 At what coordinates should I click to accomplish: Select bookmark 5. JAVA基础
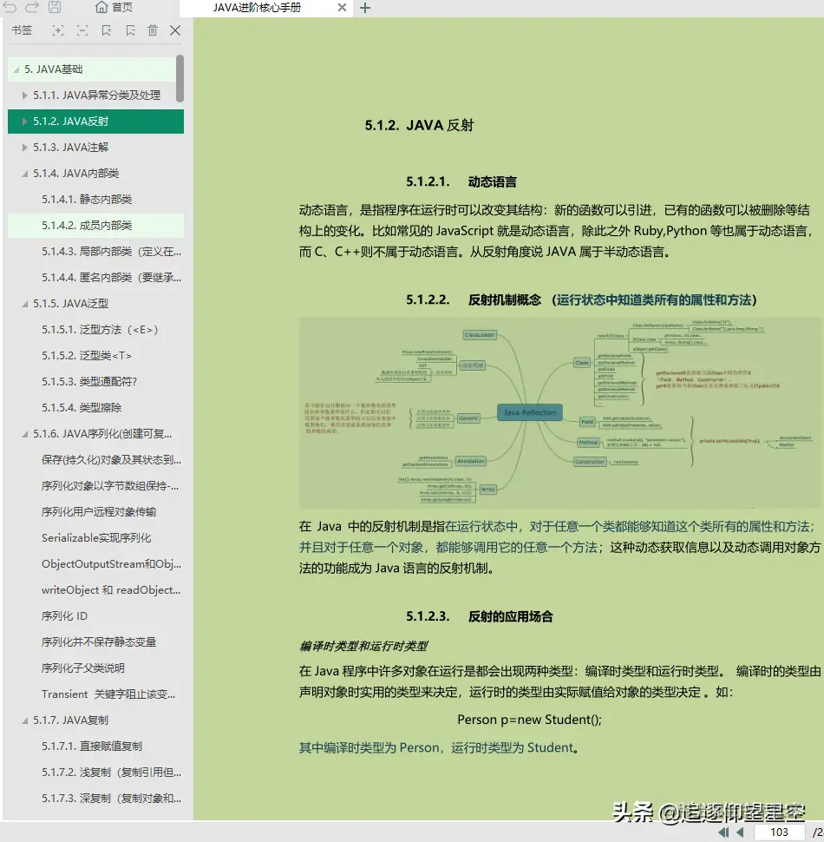click(x=54, y=69)
